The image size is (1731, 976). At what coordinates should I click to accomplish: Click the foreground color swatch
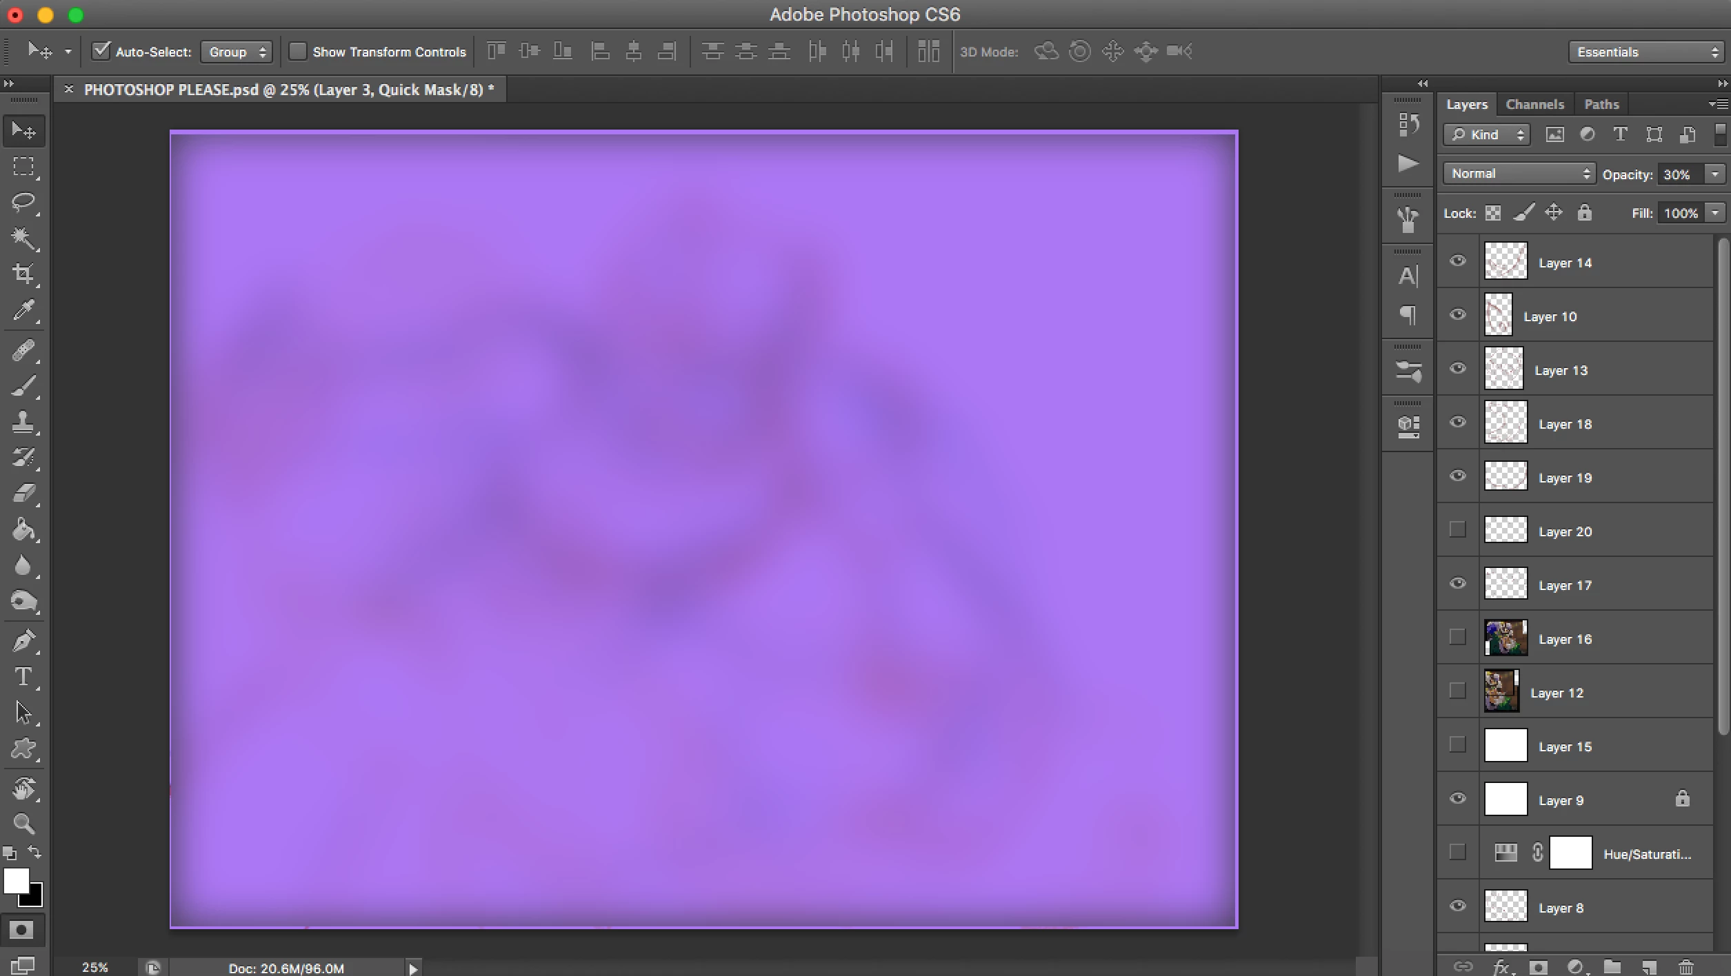tap(15, 880)
